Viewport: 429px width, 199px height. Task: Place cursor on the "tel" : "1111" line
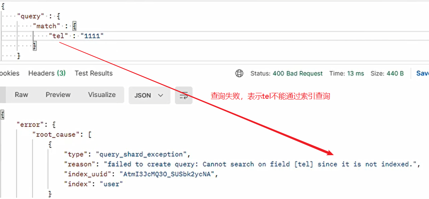[x=215, y=36]
